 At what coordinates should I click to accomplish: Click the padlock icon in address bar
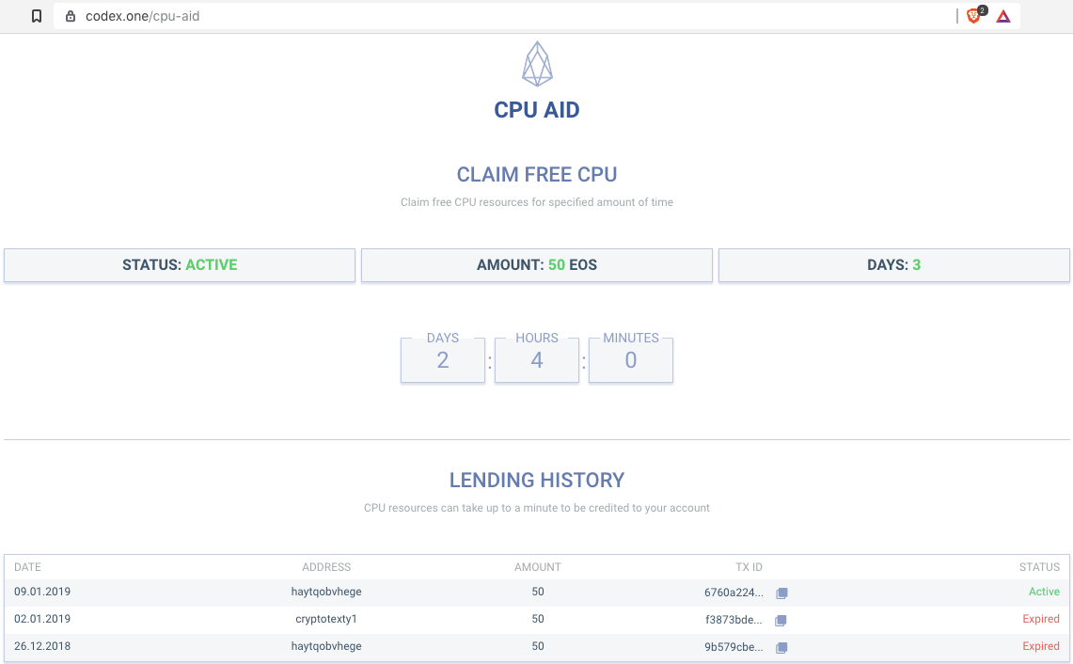(x=71, y=16)
